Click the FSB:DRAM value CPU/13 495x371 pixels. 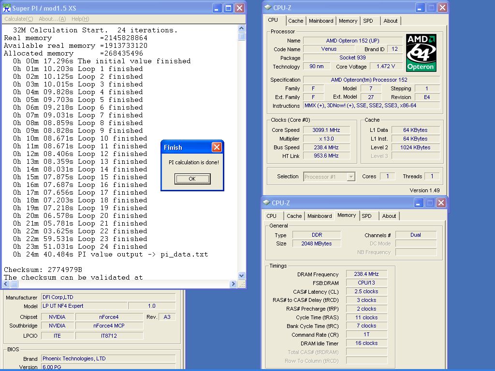pos(366,283)
